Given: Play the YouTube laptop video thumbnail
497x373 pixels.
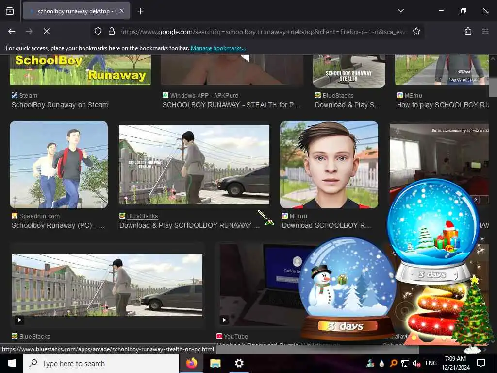Looking at the screenshot, I should tap(260, 284).
